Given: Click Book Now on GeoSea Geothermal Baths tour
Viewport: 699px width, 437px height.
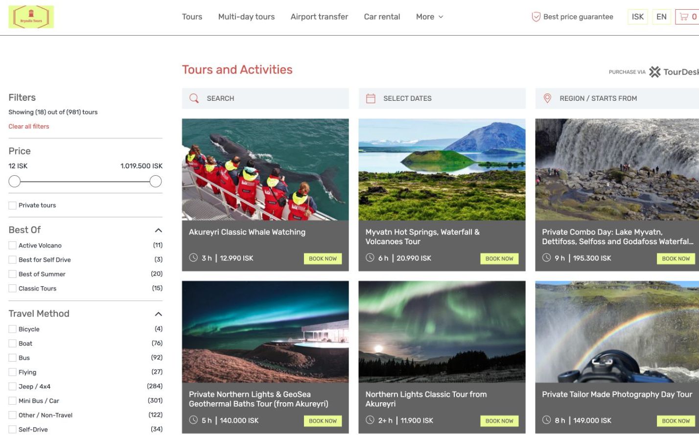Looking at the screenshot, I should [x=323, y=421].
